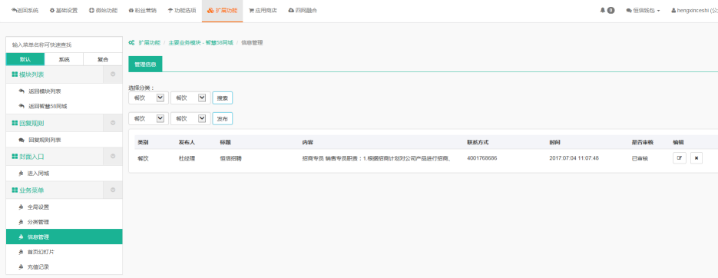
Task: Click the 已审核 status cell
Action: [x=640, y=158]
